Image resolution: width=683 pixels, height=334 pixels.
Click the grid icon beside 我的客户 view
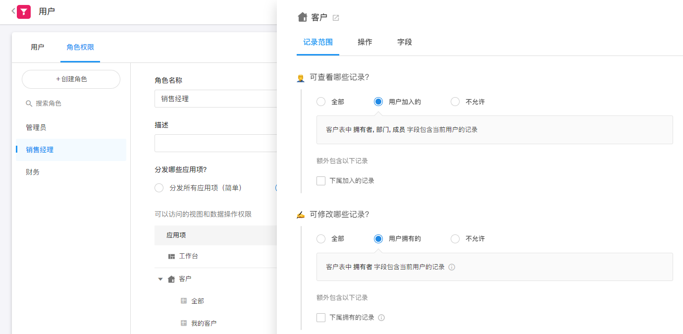click(184, 323)
